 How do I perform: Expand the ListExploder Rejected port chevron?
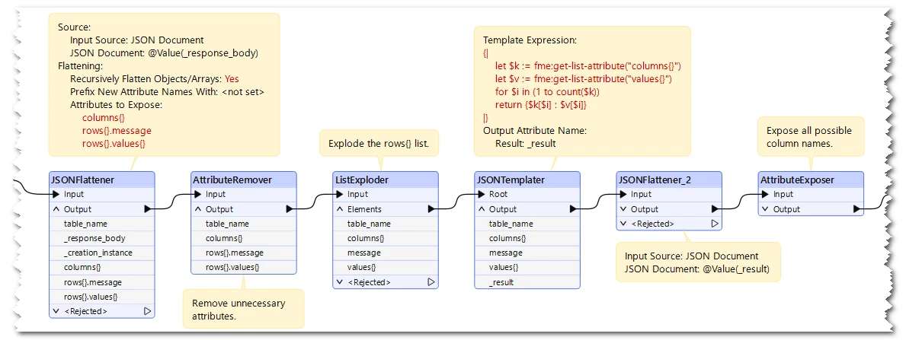click(x=339, y=282)
